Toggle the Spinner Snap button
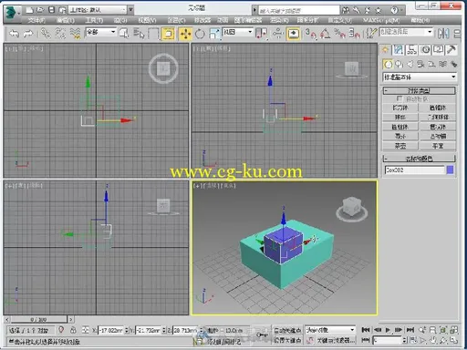467x350 pixels. 355,34
